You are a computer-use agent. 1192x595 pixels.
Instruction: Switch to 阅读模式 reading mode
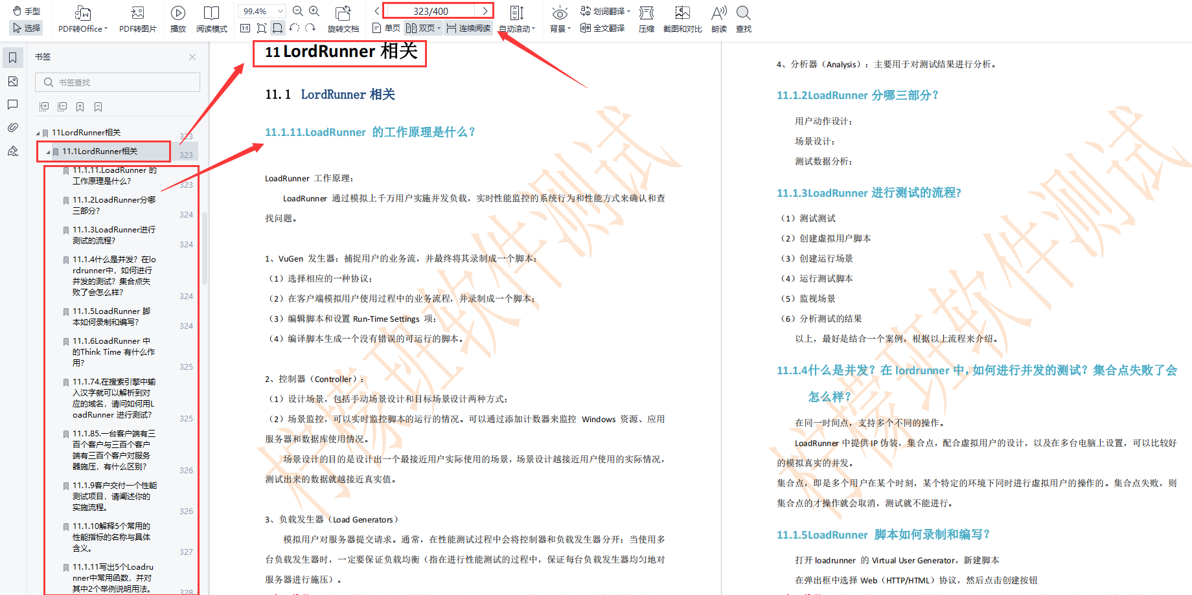pos(212,19)
